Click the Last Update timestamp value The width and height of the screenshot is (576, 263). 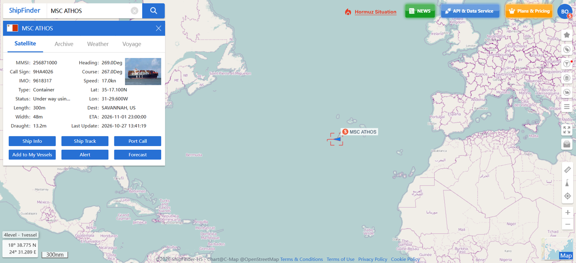click(124, 126)
